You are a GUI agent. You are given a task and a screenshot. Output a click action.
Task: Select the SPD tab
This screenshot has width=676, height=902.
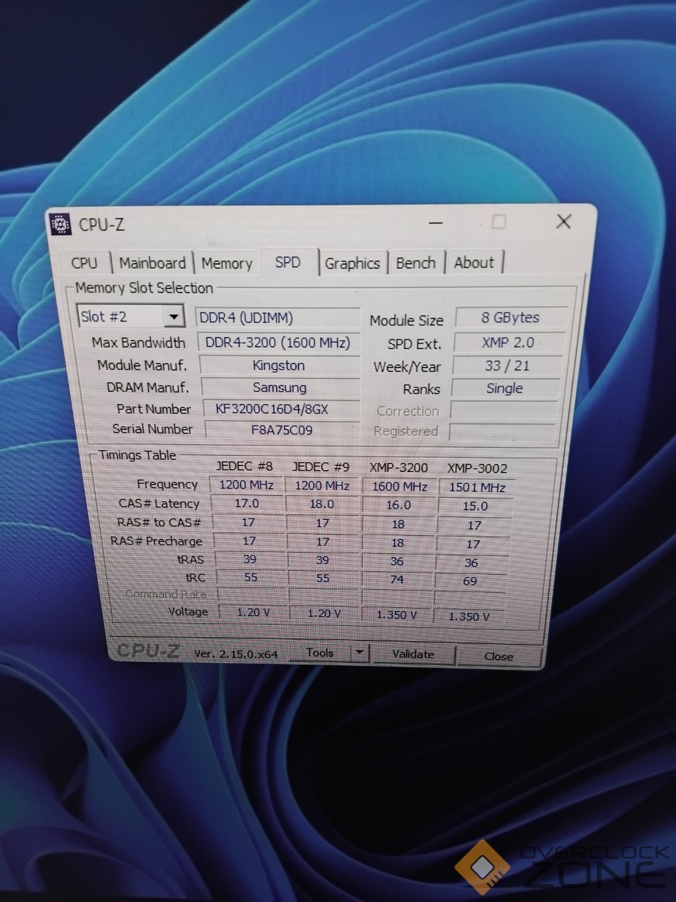[288, 262]
